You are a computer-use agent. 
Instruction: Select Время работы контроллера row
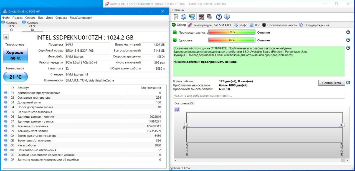point(83,136)
